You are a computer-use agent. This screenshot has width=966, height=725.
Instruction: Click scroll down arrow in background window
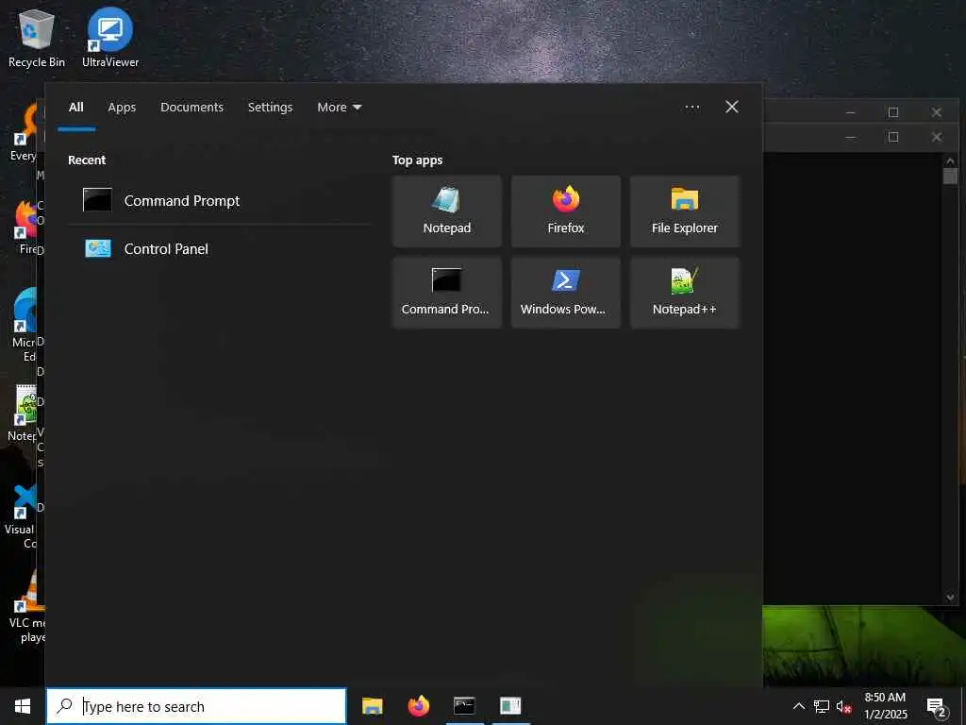point(949,597)
